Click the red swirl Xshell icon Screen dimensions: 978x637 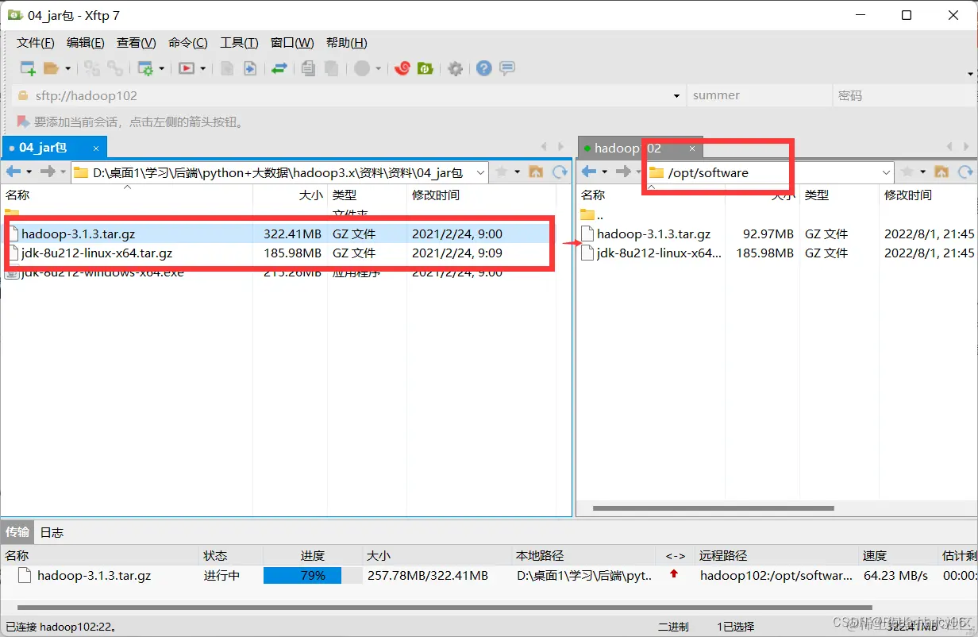402,68
